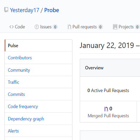The image size is (140, 140).
Task: Click the Projects board icon
Action: pyautogui.click(x=115, y=27)
